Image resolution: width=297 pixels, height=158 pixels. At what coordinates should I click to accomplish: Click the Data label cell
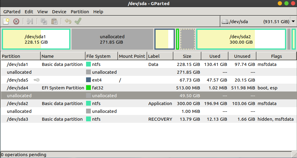[x=153, y=64]
